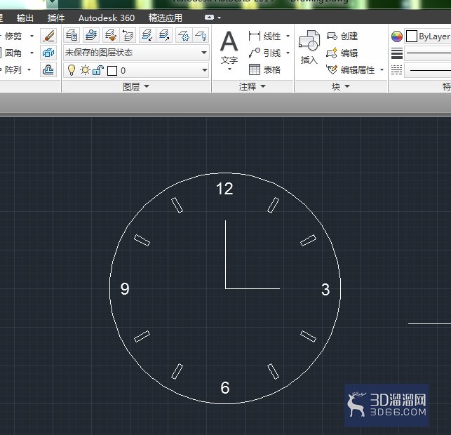
Task: Click the linetype icon in properties panel
Action: click(x=396, y=70)
